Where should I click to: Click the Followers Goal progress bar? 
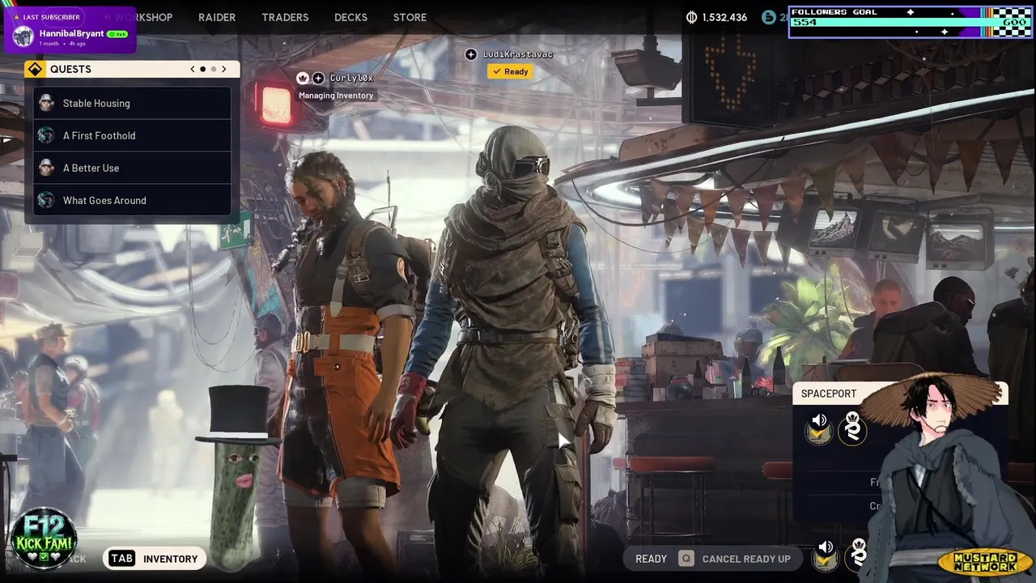click(911, 22)
